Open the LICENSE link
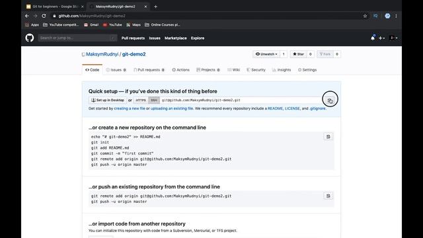Screen dimensions: 423x238 click(292, 108)
